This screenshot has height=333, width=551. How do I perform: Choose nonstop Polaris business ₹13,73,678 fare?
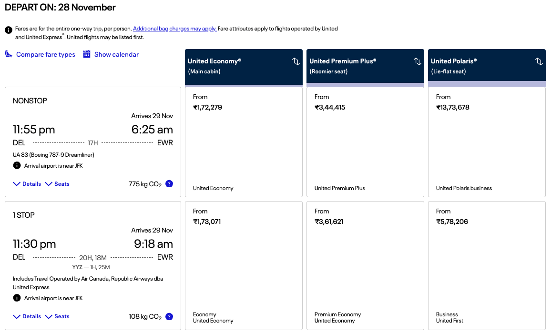point(487,142)
